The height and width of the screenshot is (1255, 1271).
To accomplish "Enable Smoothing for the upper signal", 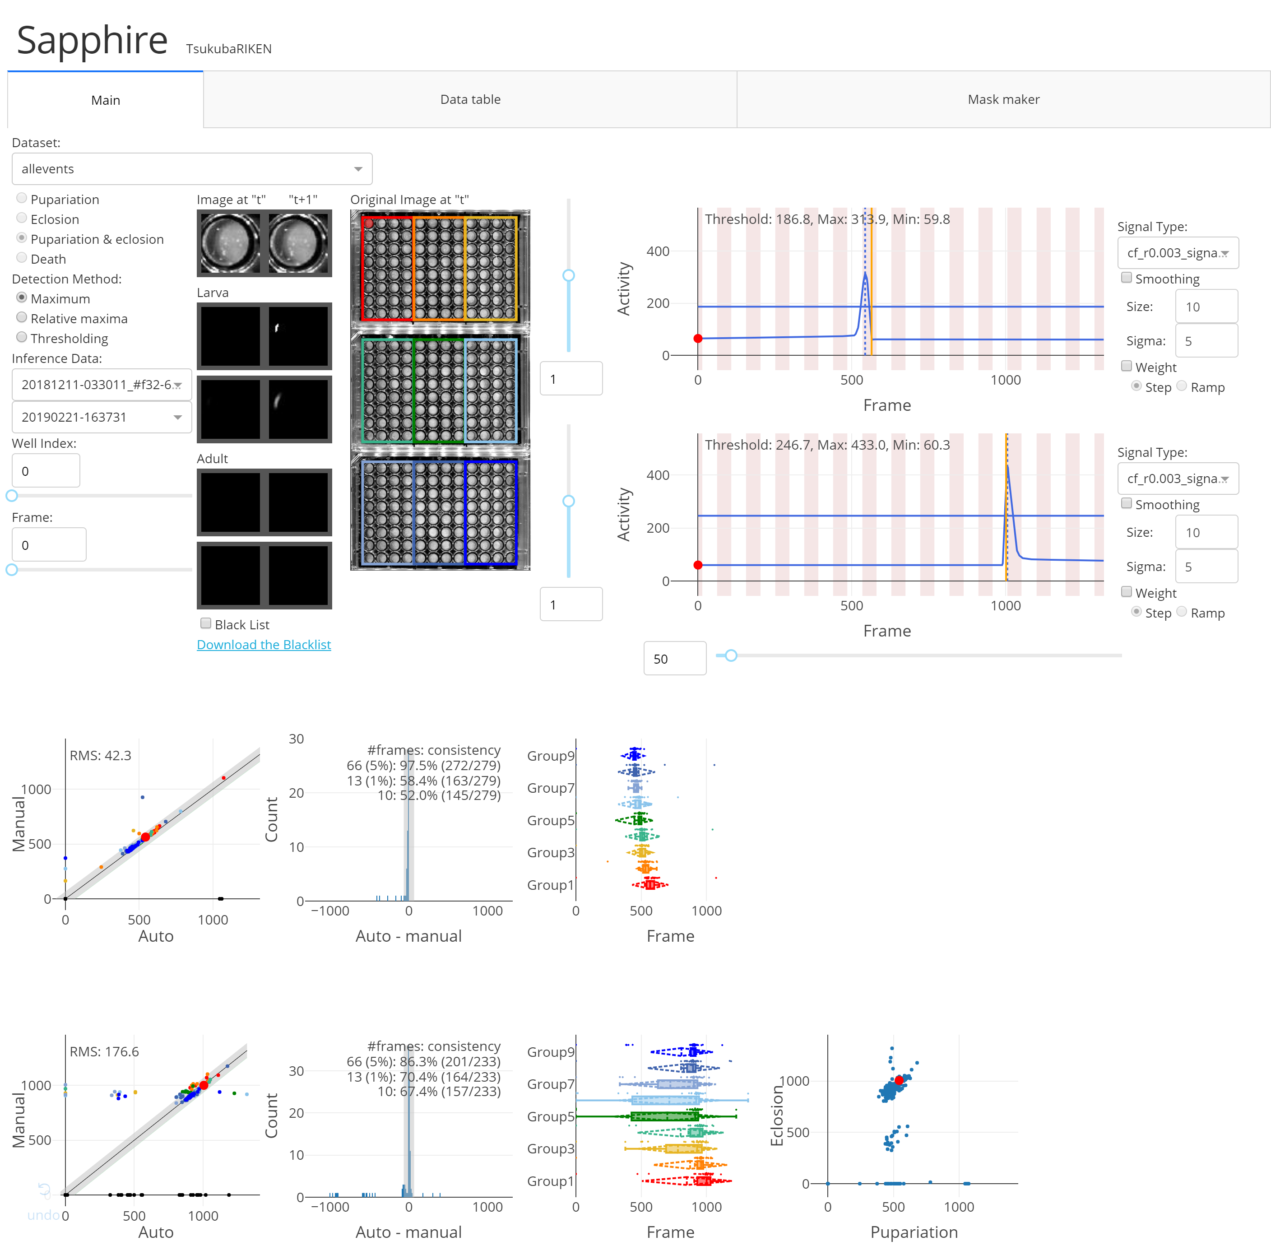I will pos(1126,278).
